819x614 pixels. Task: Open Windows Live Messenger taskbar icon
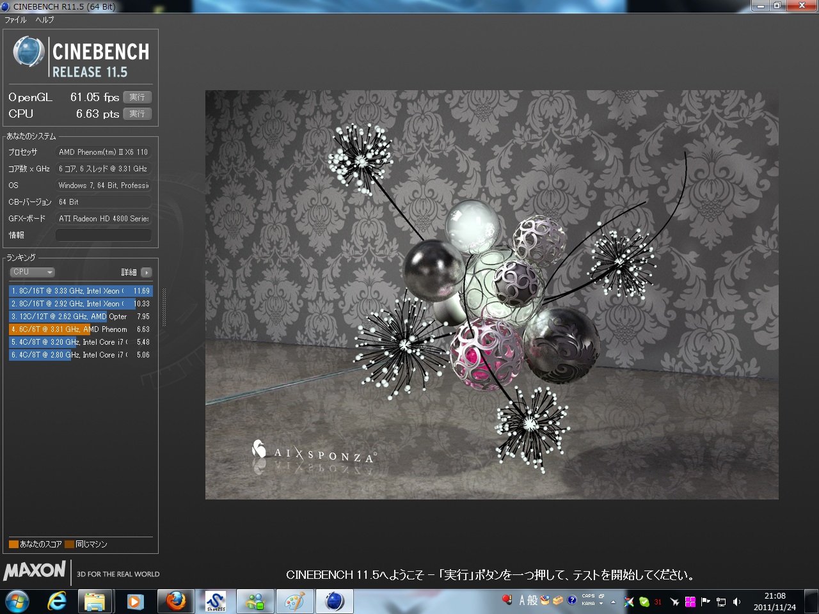(255, 602)
